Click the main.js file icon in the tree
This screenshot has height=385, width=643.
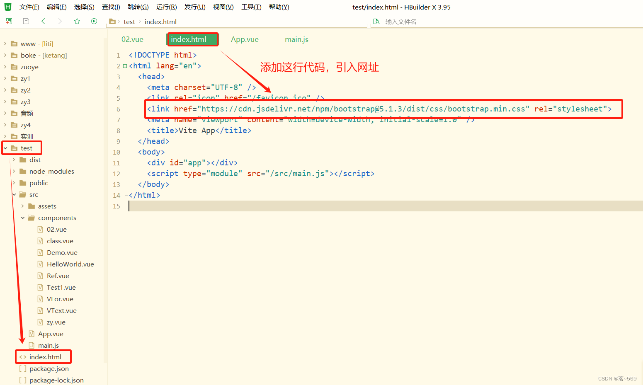pos(32,345)
